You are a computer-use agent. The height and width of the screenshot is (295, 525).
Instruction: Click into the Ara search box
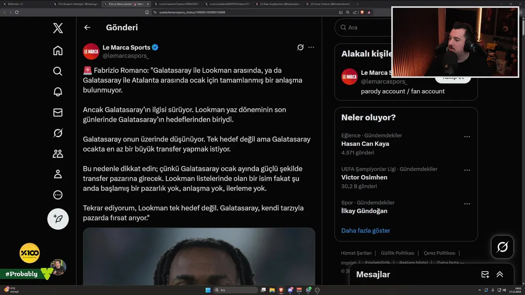pos(363,27)
